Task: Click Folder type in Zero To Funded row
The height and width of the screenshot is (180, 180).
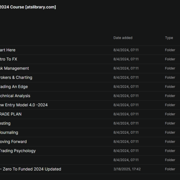Action: (170, 169)
